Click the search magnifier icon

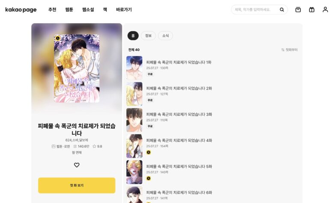282,9
